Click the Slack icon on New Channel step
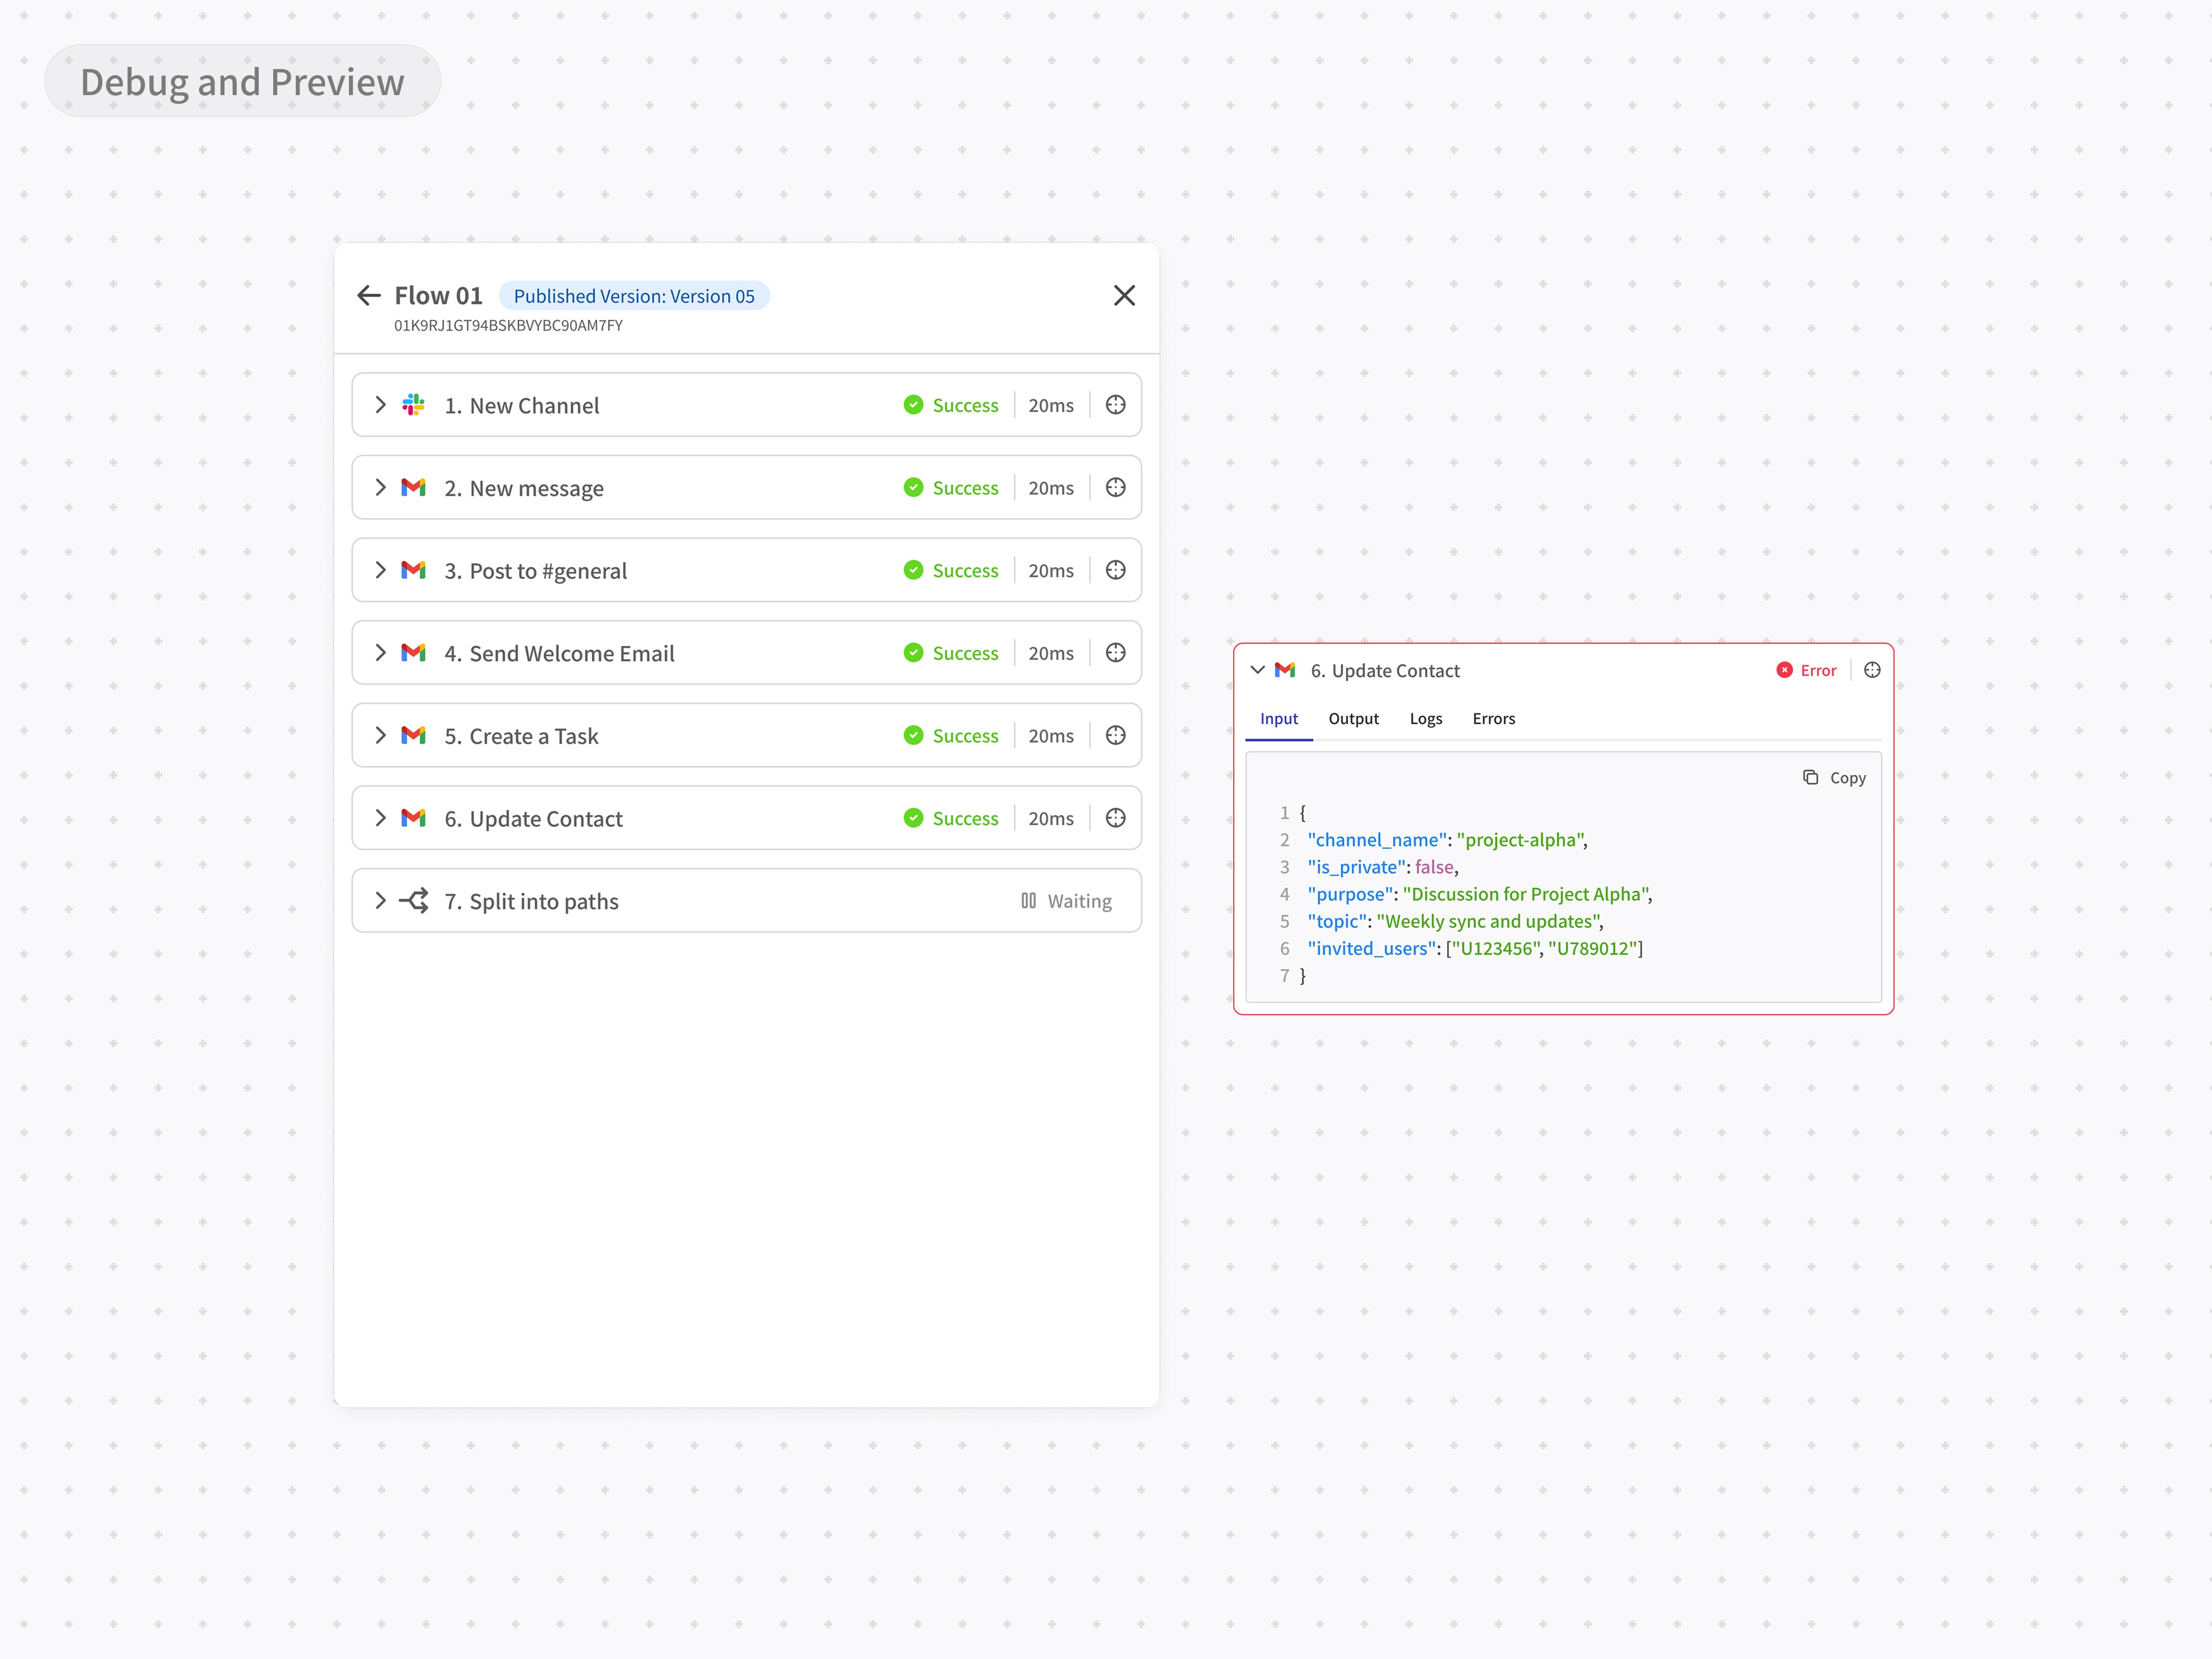Image resolution: width=2212 pixels, height=1659 pixels. 413,405
